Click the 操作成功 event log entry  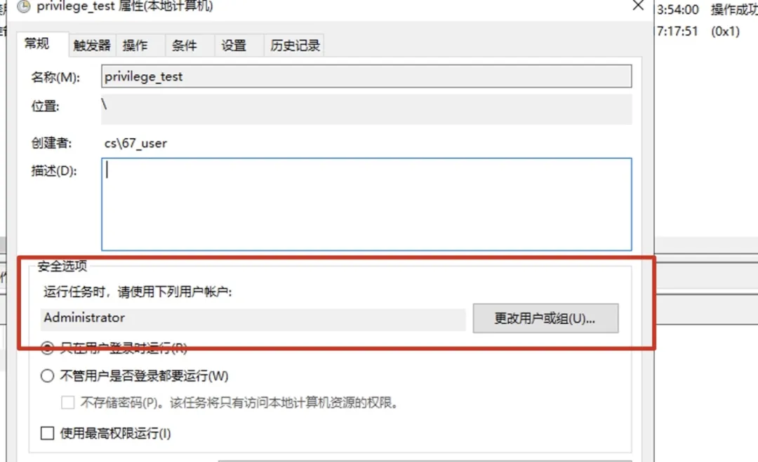click(736, 10)
